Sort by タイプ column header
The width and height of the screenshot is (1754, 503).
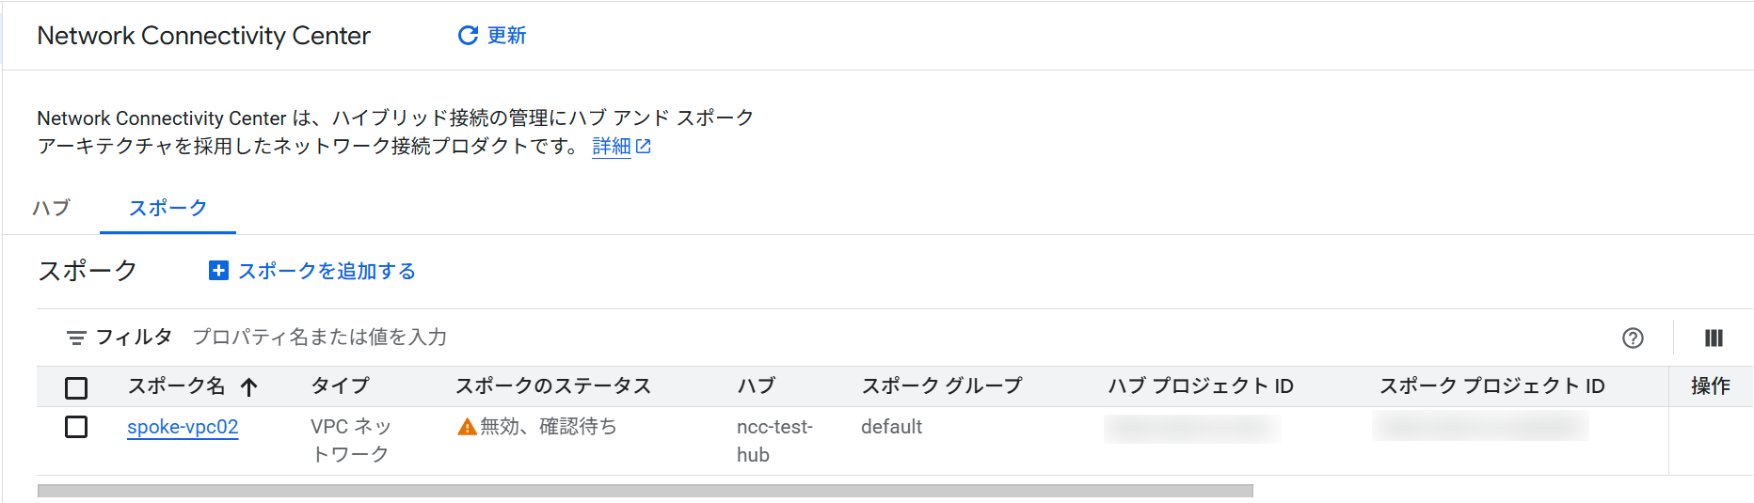[340, 386]
